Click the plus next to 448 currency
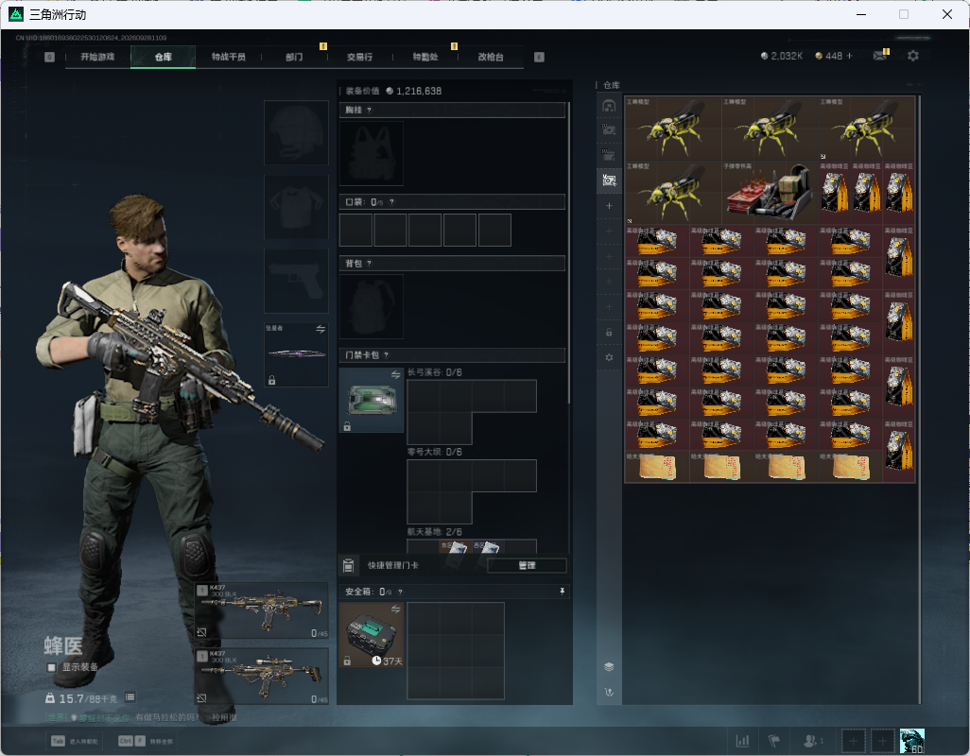Image resolution: width=970 pixels, height=756 pixels. pos(849,56)
